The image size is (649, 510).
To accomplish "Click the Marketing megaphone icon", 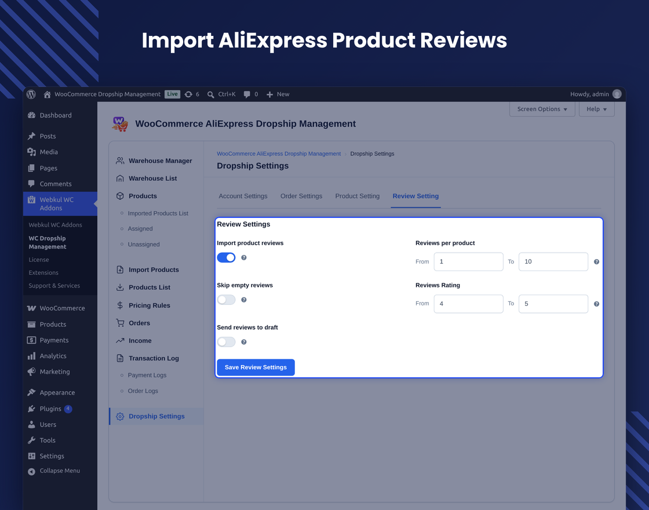I will (x=31, y=371).
